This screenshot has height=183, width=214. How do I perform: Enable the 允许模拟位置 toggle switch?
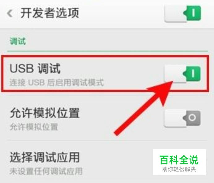[182, 119]
